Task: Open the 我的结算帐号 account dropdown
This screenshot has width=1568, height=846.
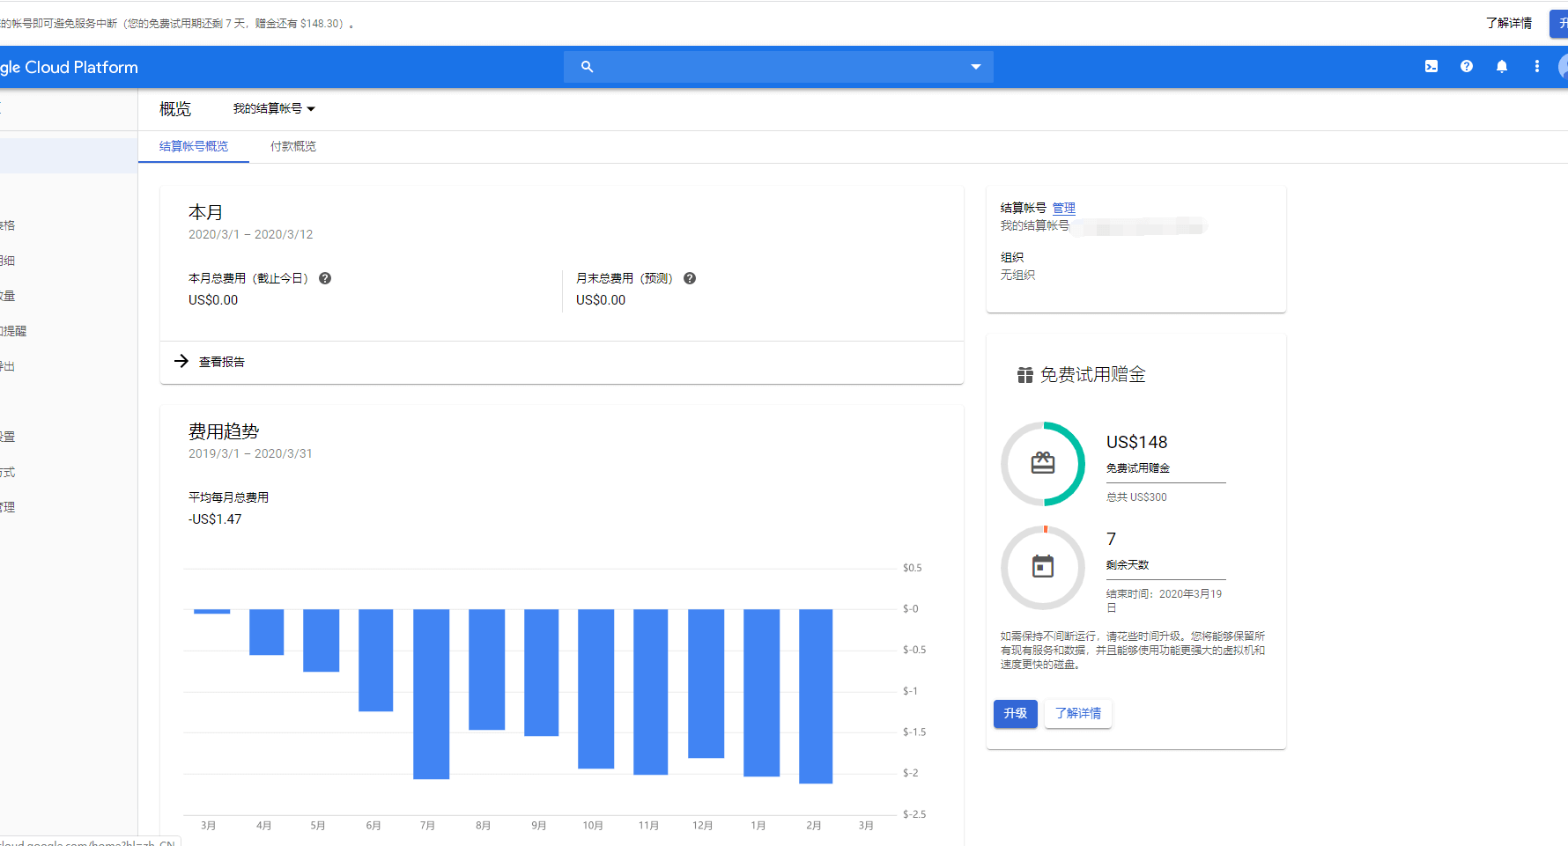Action: (x=274, y=109)
